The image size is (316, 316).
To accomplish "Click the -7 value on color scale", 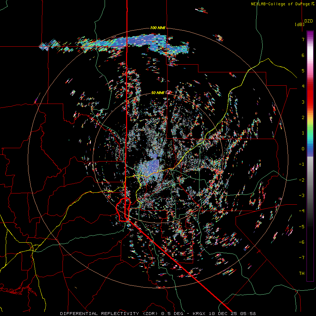I will [x=302, y=258].
